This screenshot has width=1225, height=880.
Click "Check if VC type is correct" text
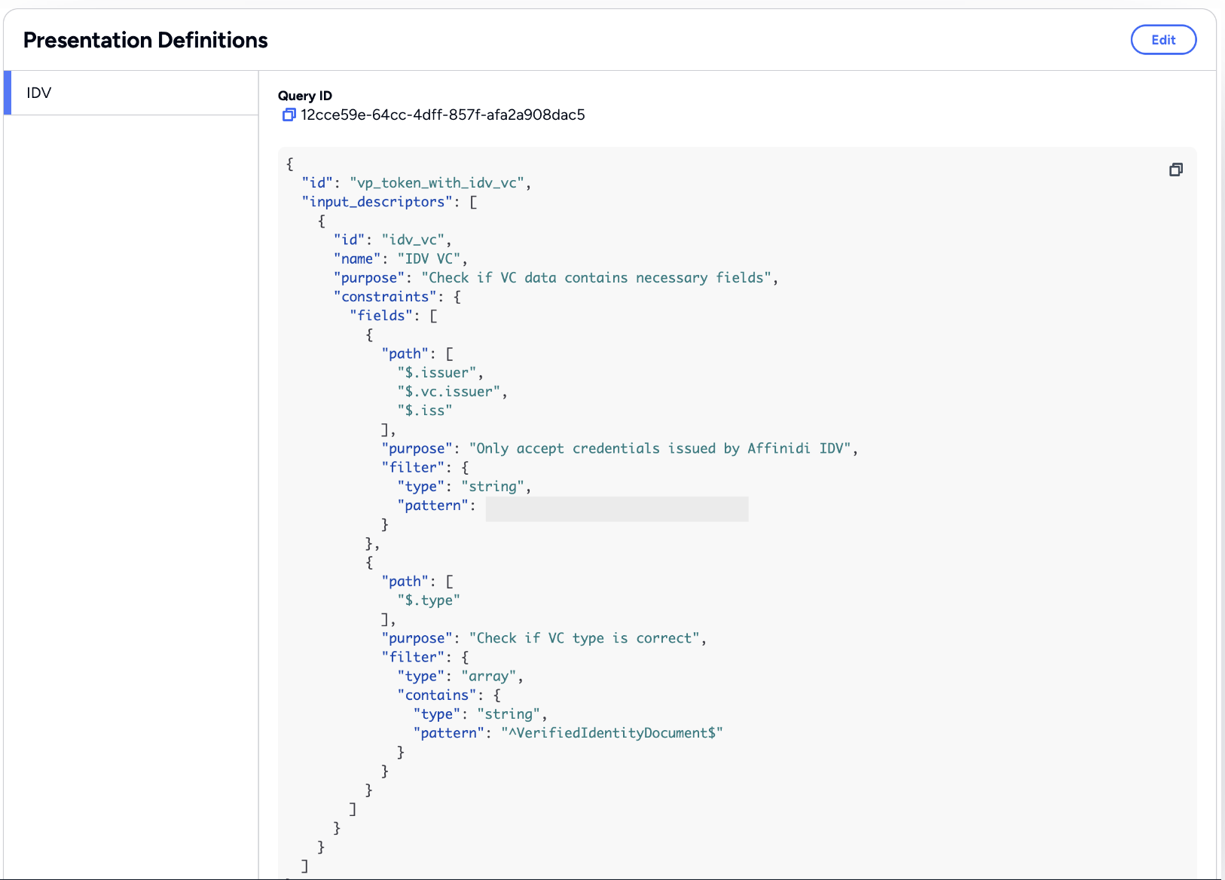tap(584, 638)
